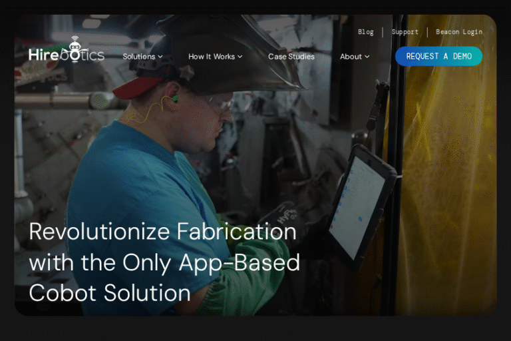
Task: Click the red cap brim in the hero image
Action: [135, 87]
